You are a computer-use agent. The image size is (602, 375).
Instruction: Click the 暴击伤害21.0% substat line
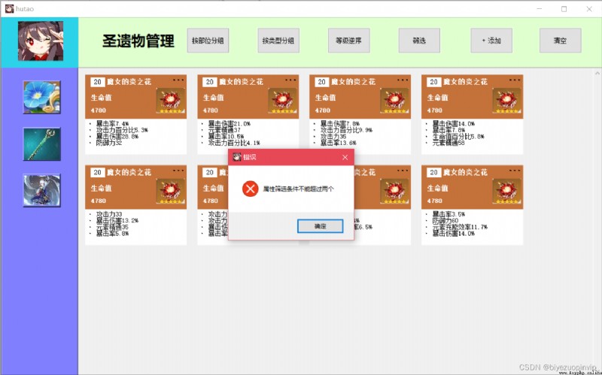[230, 124]
